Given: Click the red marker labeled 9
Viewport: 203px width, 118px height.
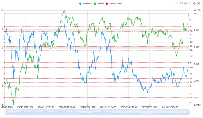Looking at the screenshot, I should click(x=189, y=20).
